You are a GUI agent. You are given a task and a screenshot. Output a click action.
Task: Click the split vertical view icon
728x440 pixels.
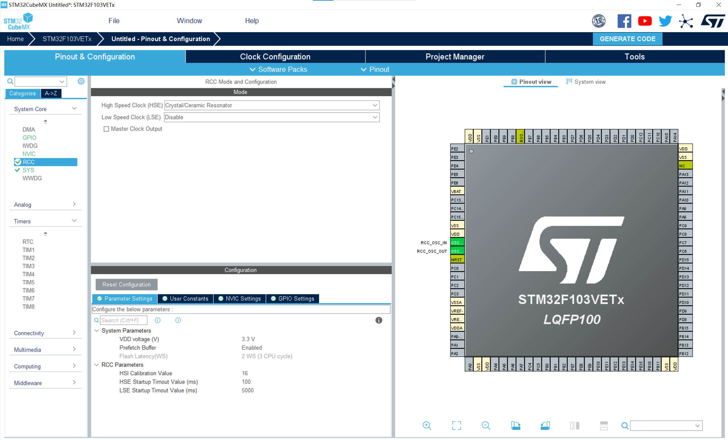point(575,425)
